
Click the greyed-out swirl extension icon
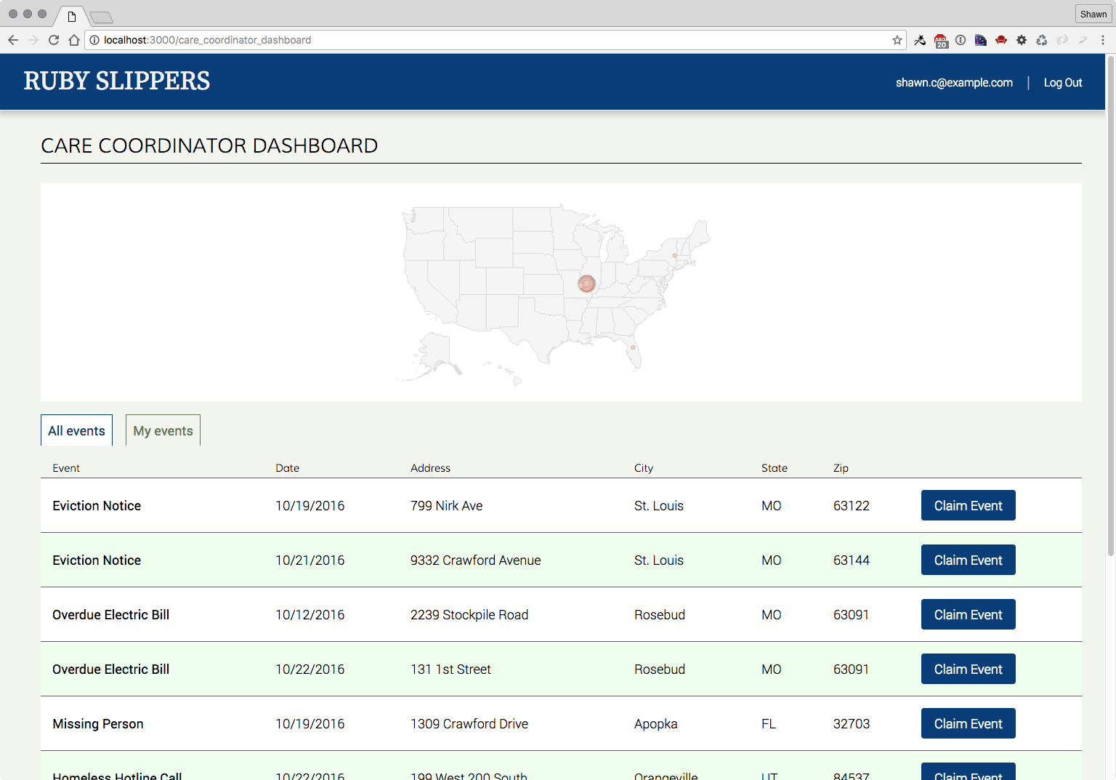click(x=1062, y=40)
